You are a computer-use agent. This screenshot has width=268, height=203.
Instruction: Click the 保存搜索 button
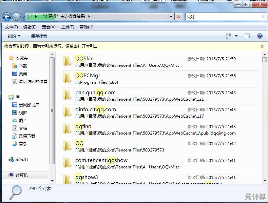(39, 36)
